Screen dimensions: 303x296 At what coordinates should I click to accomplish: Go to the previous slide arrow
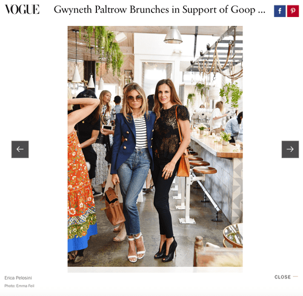[20, 150]
